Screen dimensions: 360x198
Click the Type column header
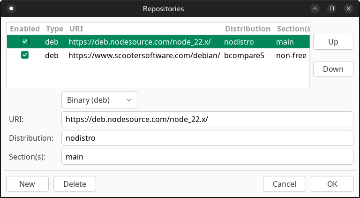pyautogui.click(x=54, y=29)
